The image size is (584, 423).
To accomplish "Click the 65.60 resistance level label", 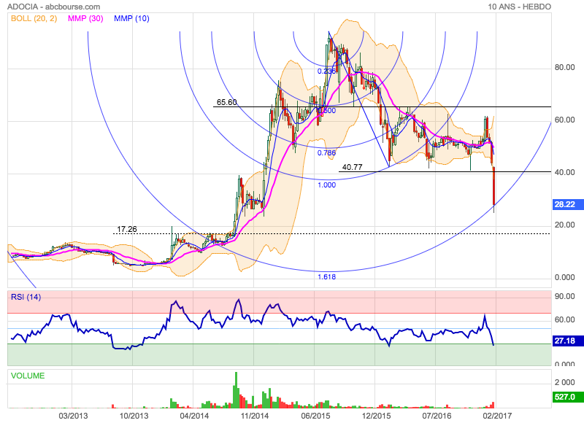I will (227, 102).
